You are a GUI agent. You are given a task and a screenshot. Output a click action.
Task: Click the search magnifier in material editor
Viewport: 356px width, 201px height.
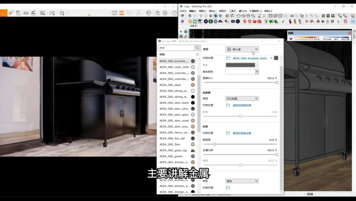(197, 48)
